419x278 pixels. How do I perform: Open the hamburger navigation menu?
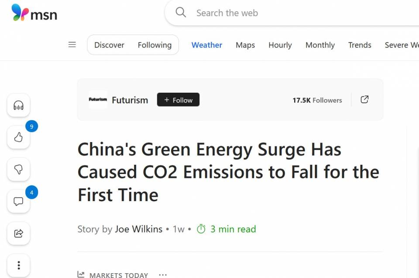pyautogui.click(x=72, y=45)
